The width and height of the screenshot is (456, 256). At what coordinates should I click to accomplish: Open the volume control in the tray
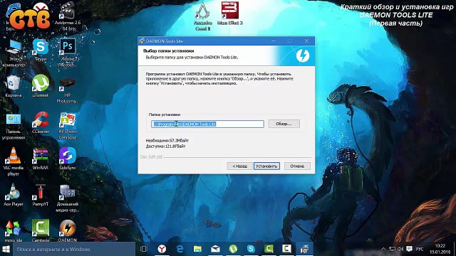(x=400, y=249)
